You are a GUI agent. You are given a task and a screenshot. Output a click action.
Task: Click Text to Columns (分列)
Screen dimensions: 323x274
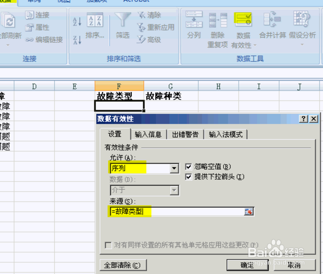coord(194,25)
